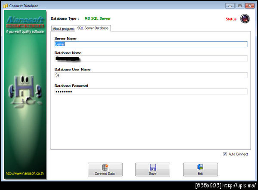Minimize the Connect Database window
258x190 pixels.
point(230,6)
